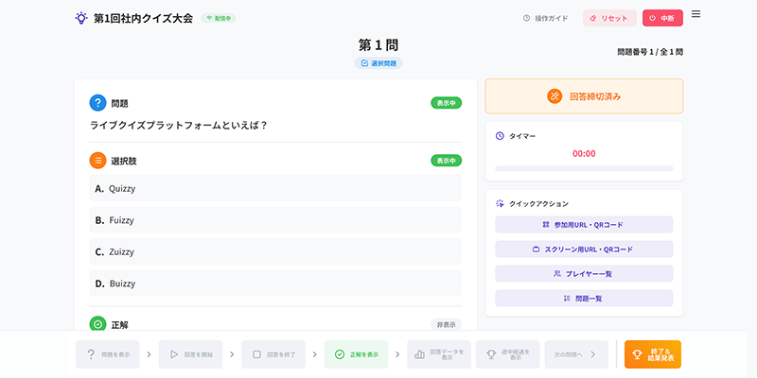757x378 pixels.
Task: Click the タイマー clock icon
Action: 500,136
